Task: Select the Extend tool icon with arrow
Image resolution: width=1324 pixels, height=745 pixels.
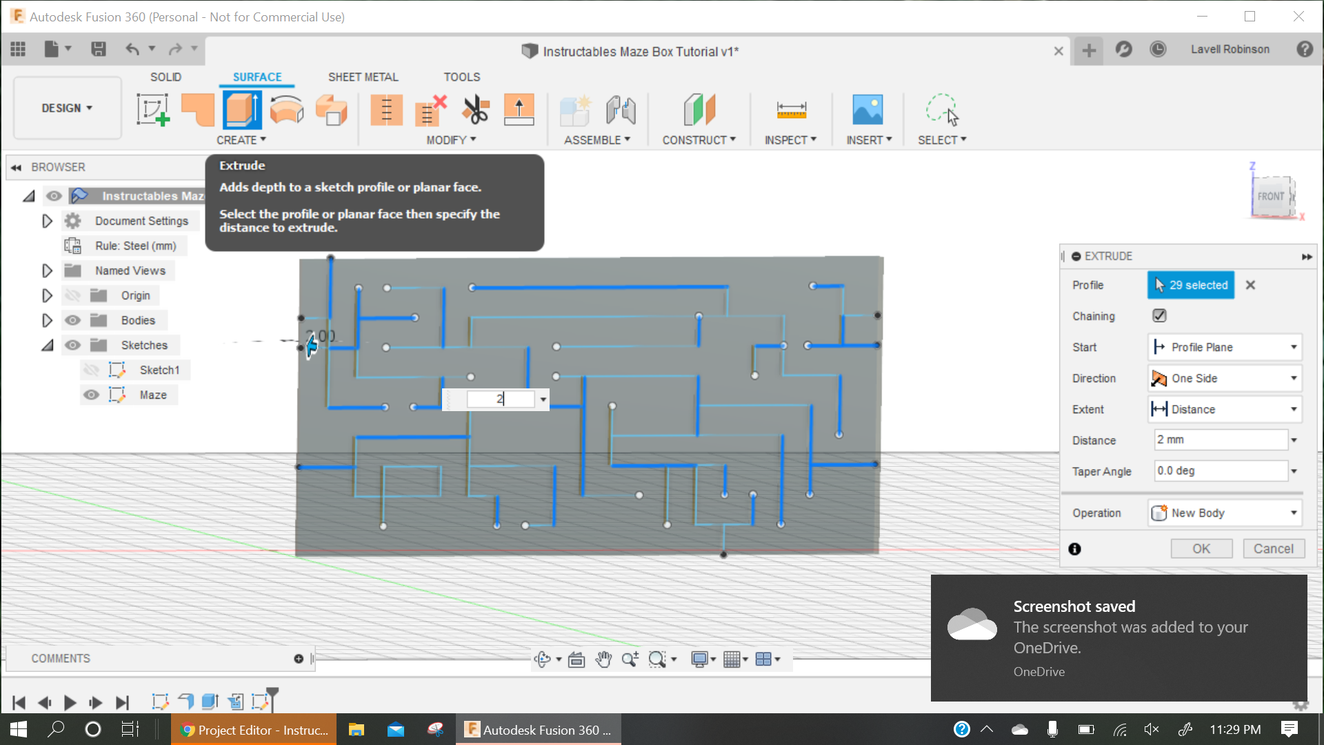Action: (x=519, y=110)
